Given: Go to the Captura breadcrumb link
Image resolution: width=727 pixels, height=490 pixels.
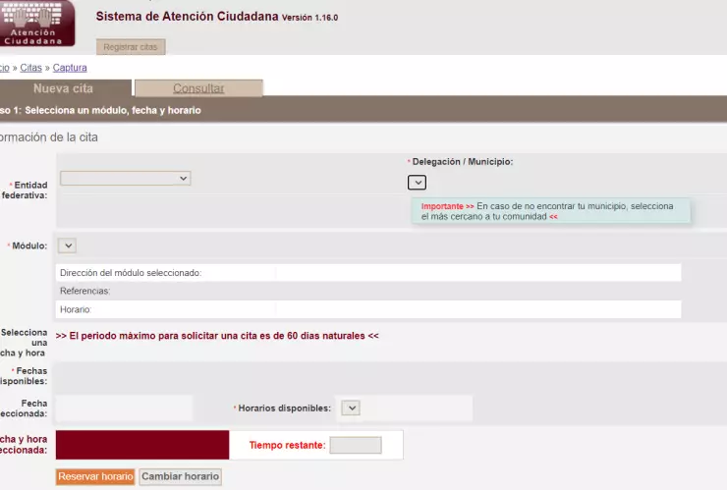Looking at the screenshot, I should coord(70,68).
